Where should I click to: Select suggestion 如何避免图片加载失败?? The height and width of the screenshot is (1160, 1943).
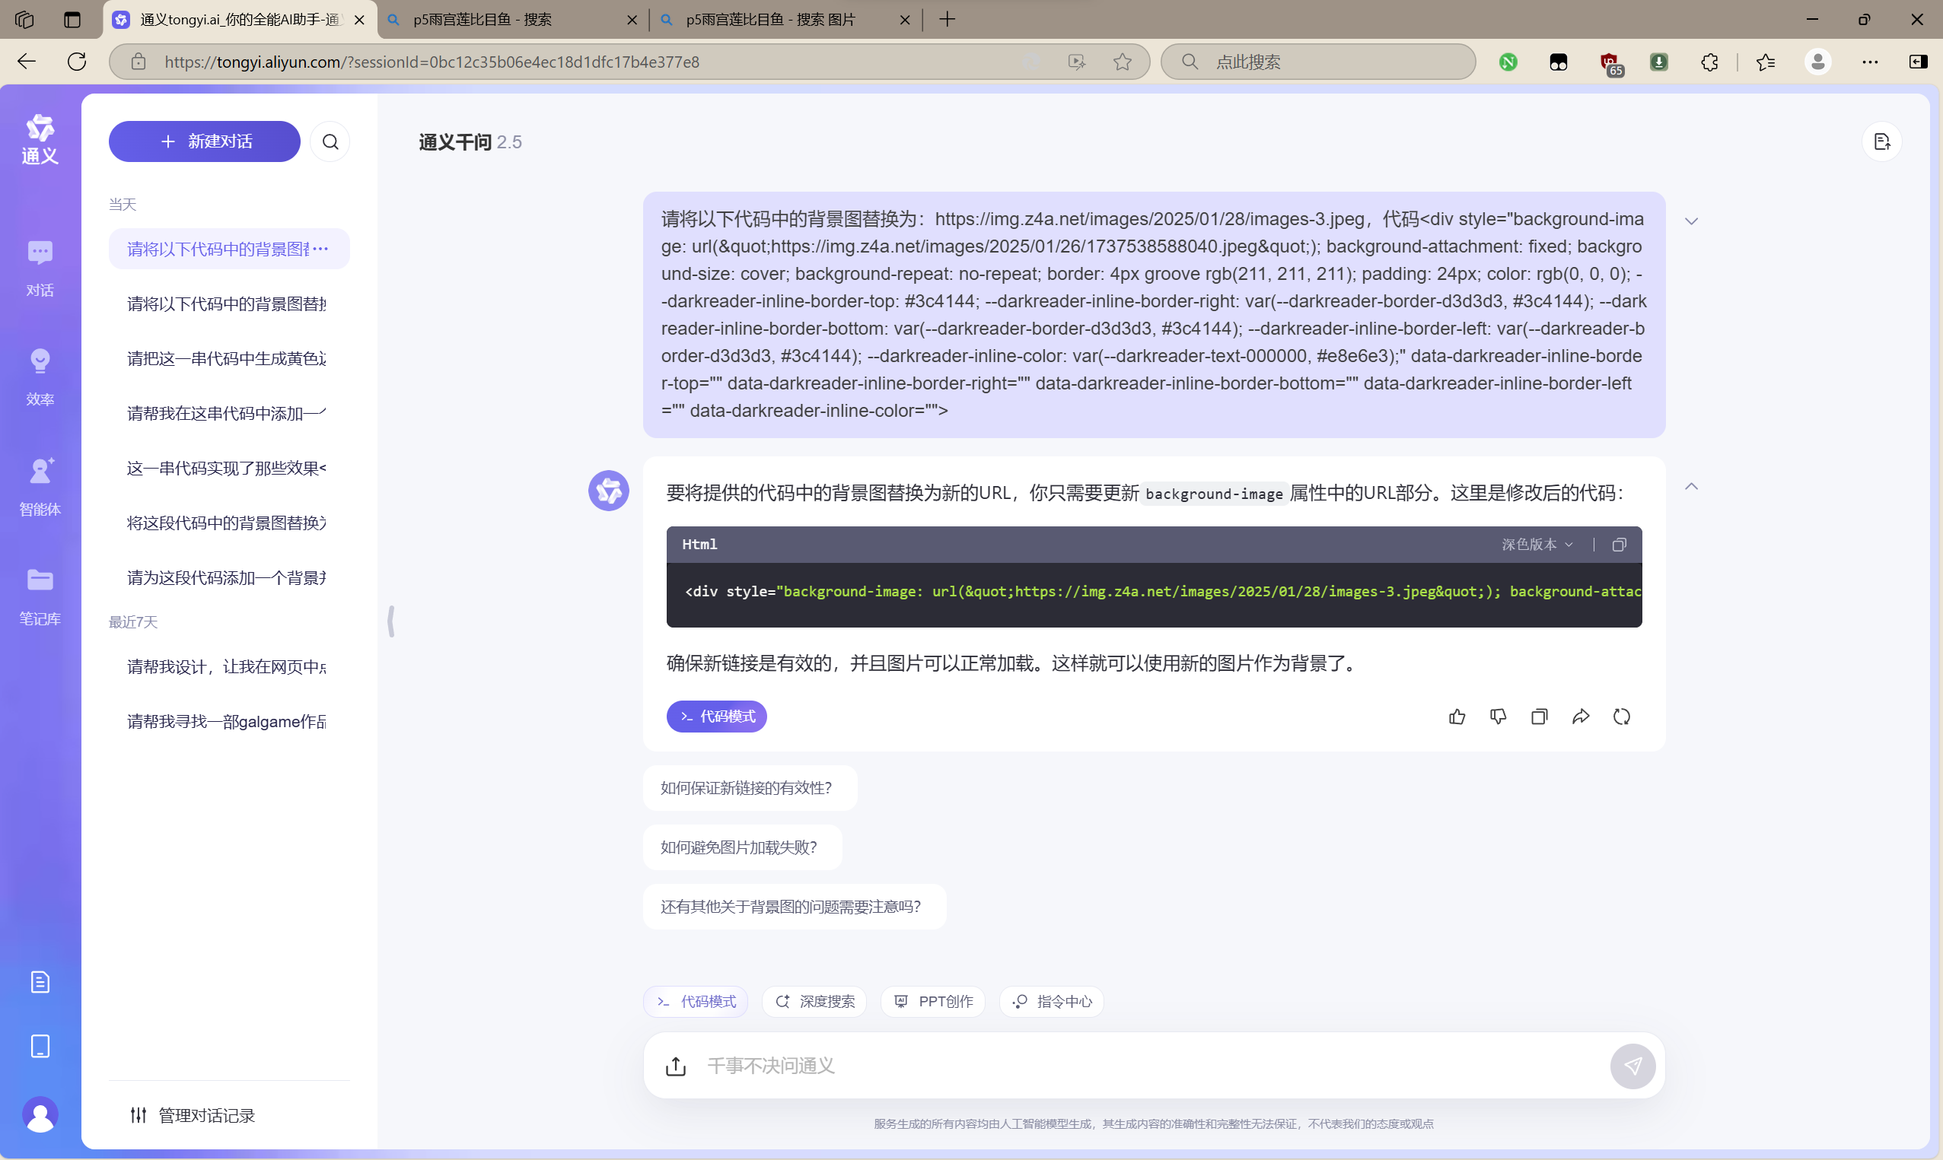742,847
